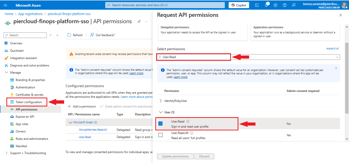Click the 'expand all' link
Image resolution: width=349 pixels, height=163 pixels.
332,48
